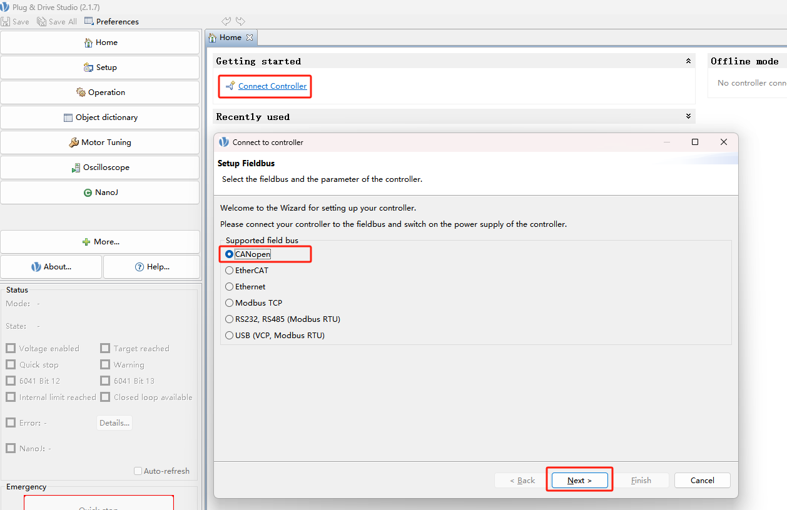Toggle the Voltage enabled checkbox
This screenshot has width=787, height=510.
coord(11,349)
